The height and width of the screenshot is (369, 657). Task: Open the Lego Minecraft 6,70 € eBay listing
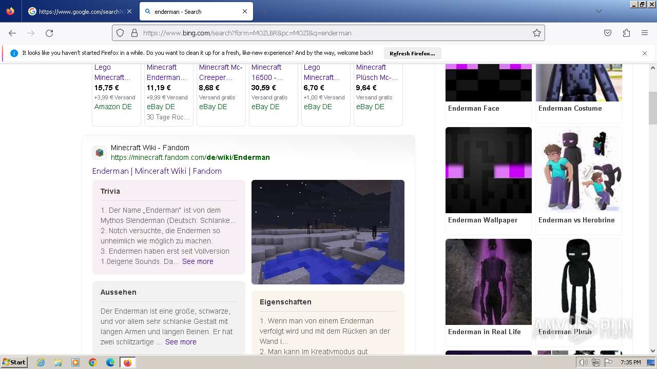tap(326, 94)
